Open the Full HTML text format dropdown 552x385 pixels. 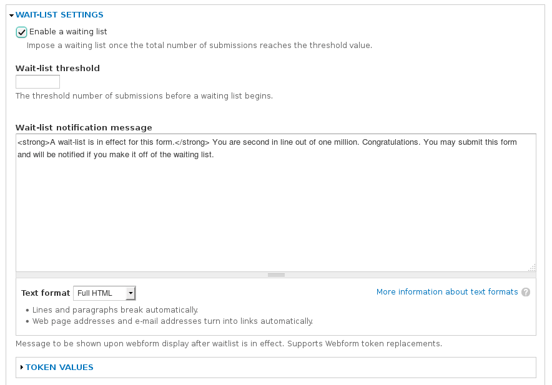[104, 293]
